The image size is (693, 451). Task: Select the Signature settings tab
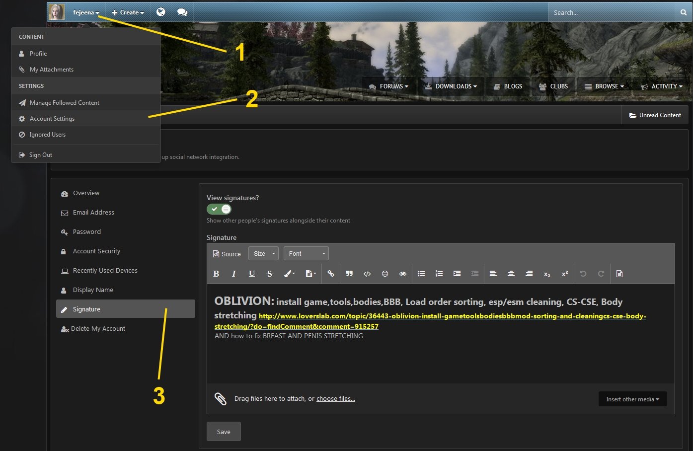click(126, 309)
